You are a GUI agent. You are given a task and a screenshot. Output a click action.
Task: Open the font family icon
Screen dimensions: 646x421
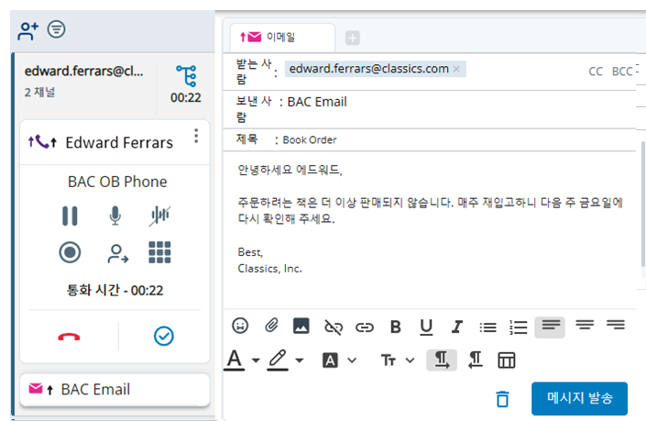click(330, 360)
